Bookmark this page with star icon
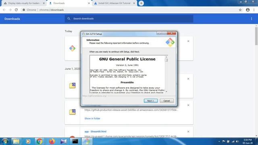The width and height of the screenshot is (258, 145). click(240, 10)
